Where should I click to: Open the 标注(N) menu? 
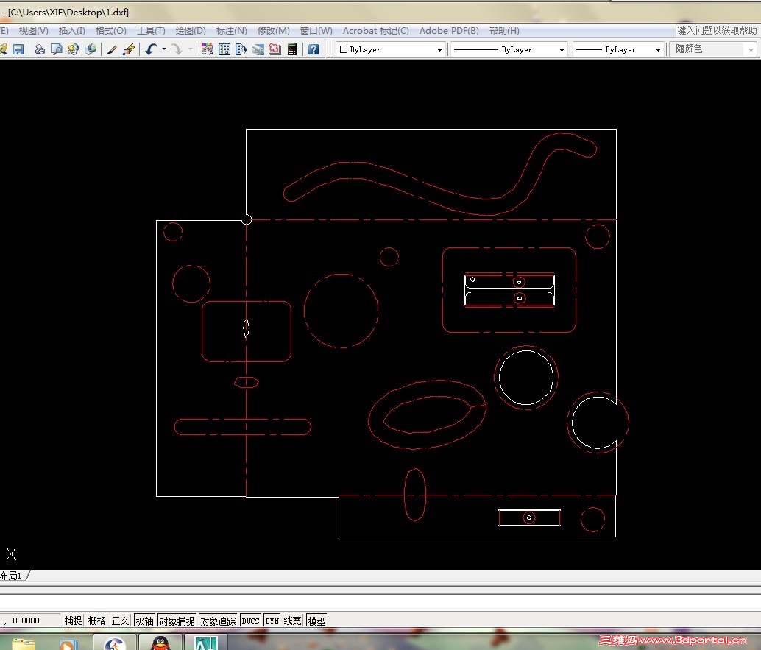coord(232,31)
